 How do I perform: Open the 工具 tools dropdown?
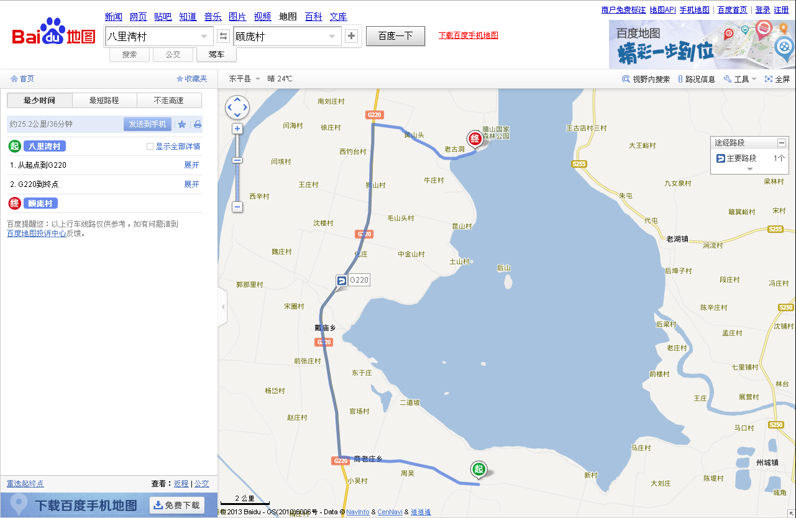740,79
